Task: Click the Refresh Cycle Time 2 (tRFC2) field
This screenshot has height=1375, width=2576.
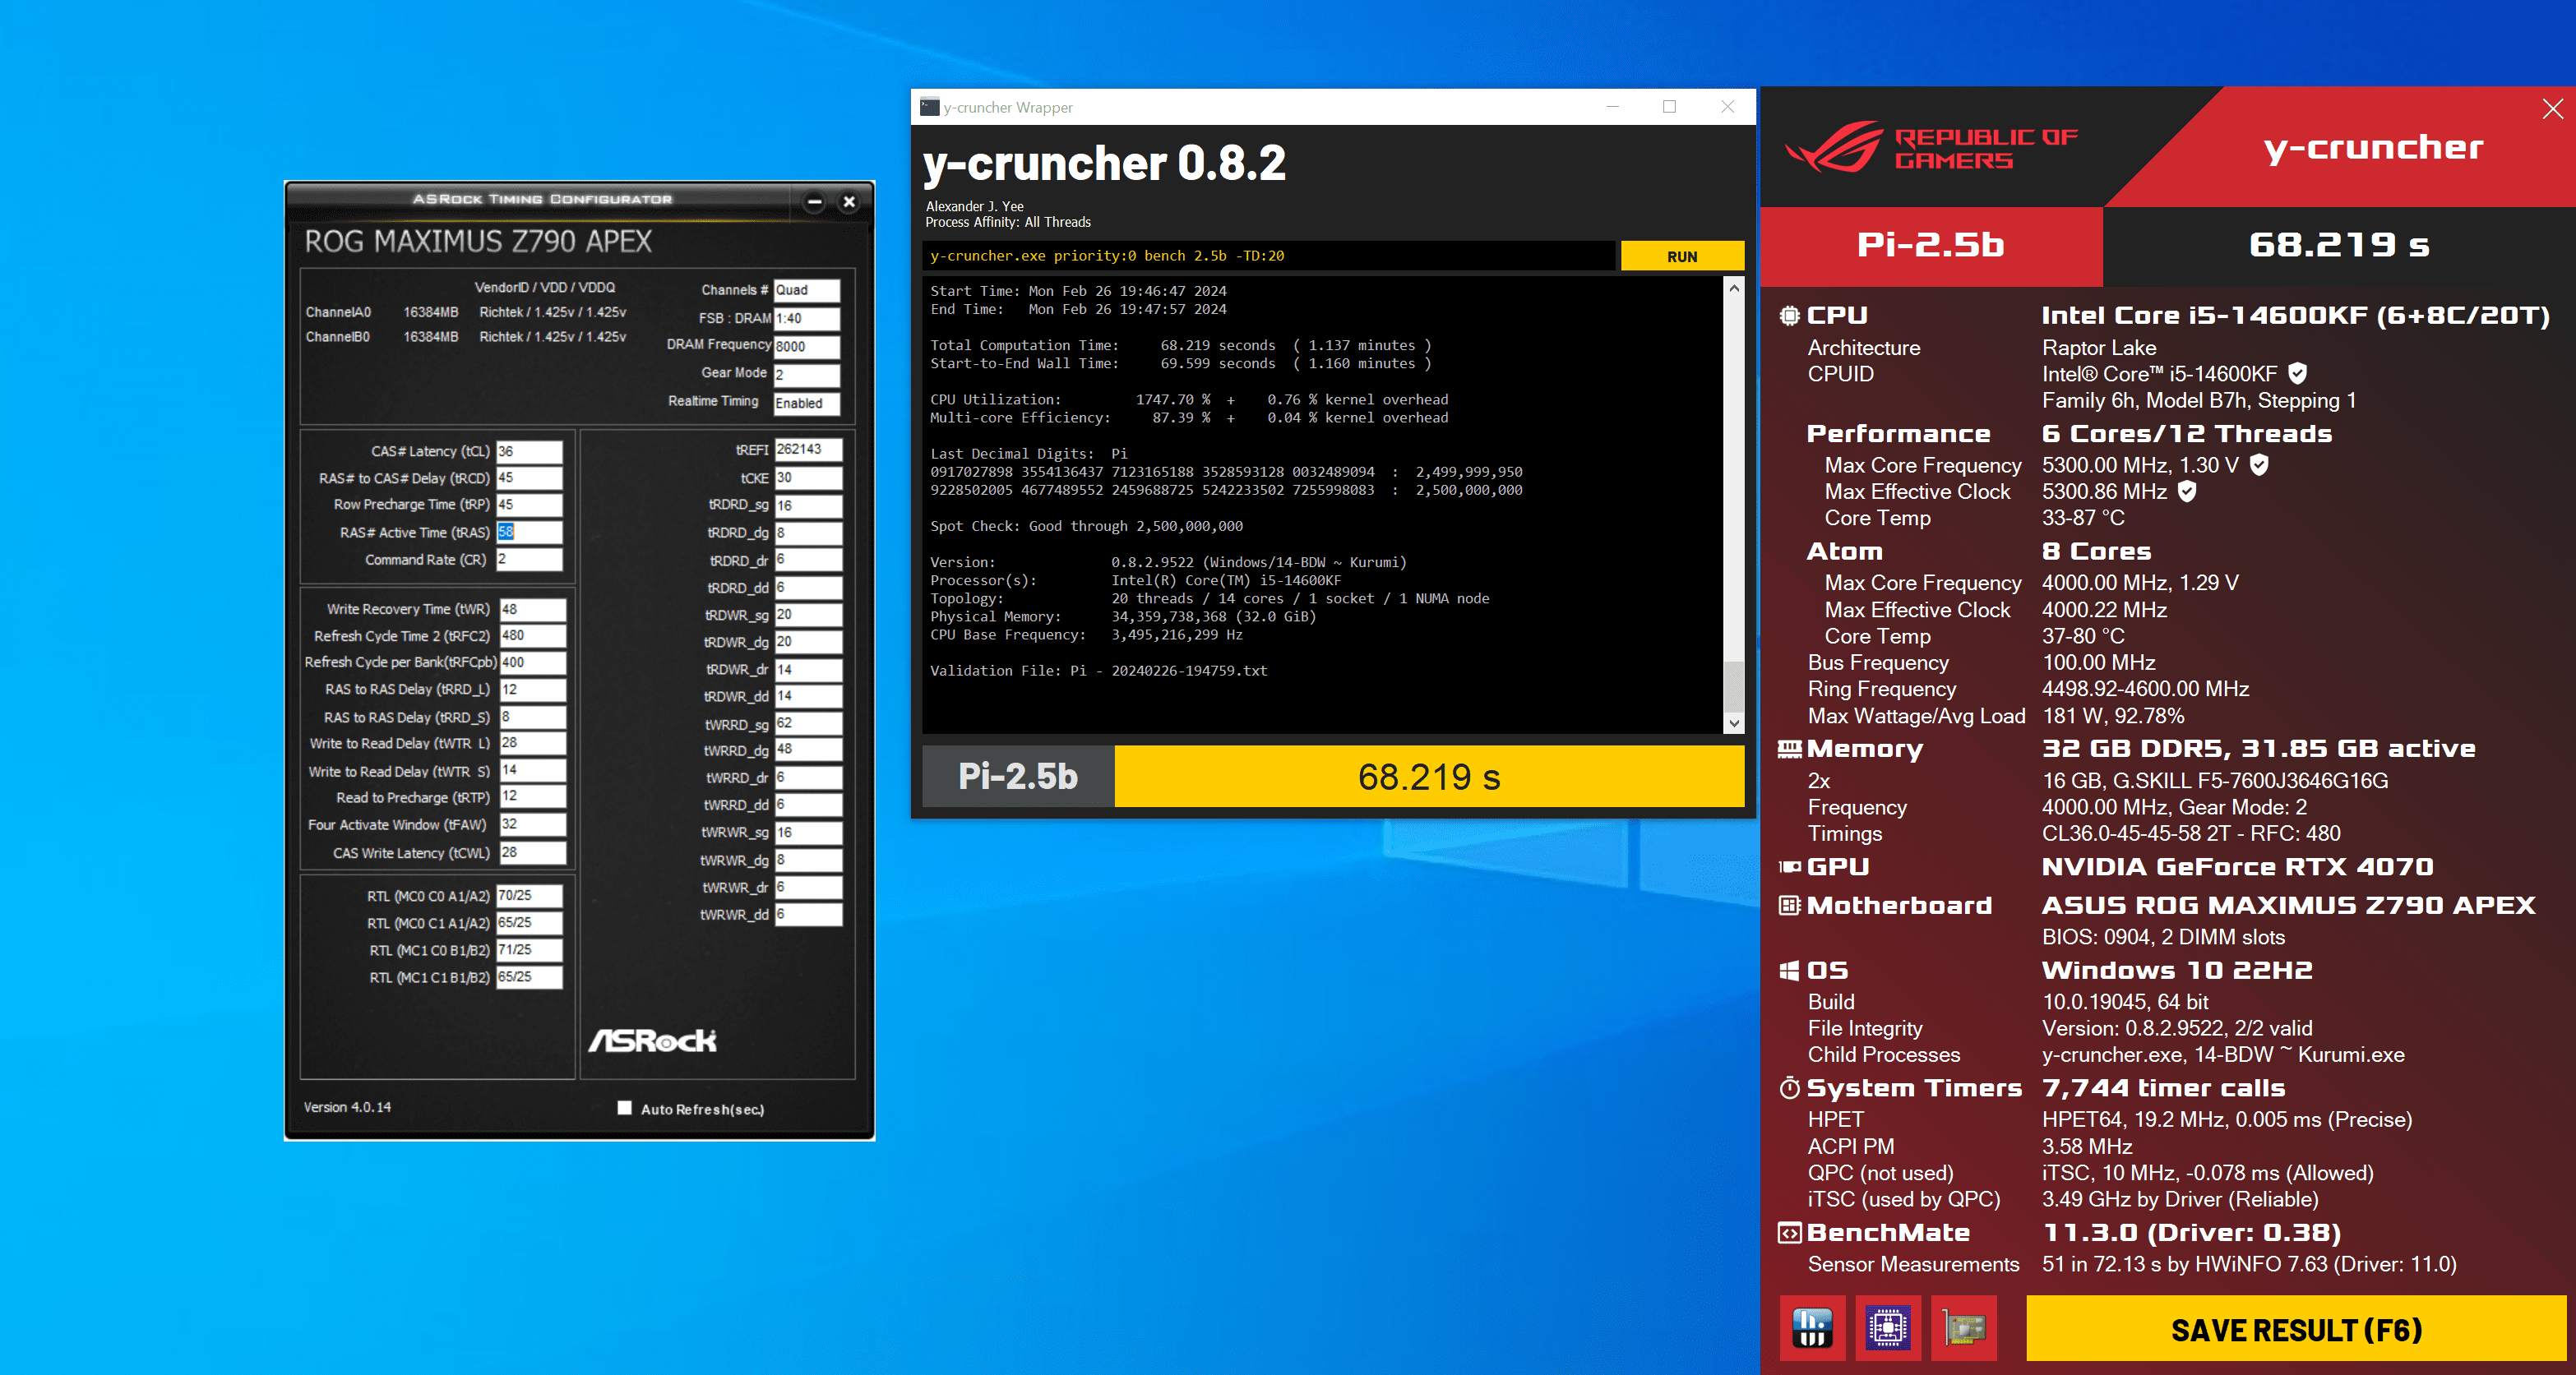Action: click(533, 635)
